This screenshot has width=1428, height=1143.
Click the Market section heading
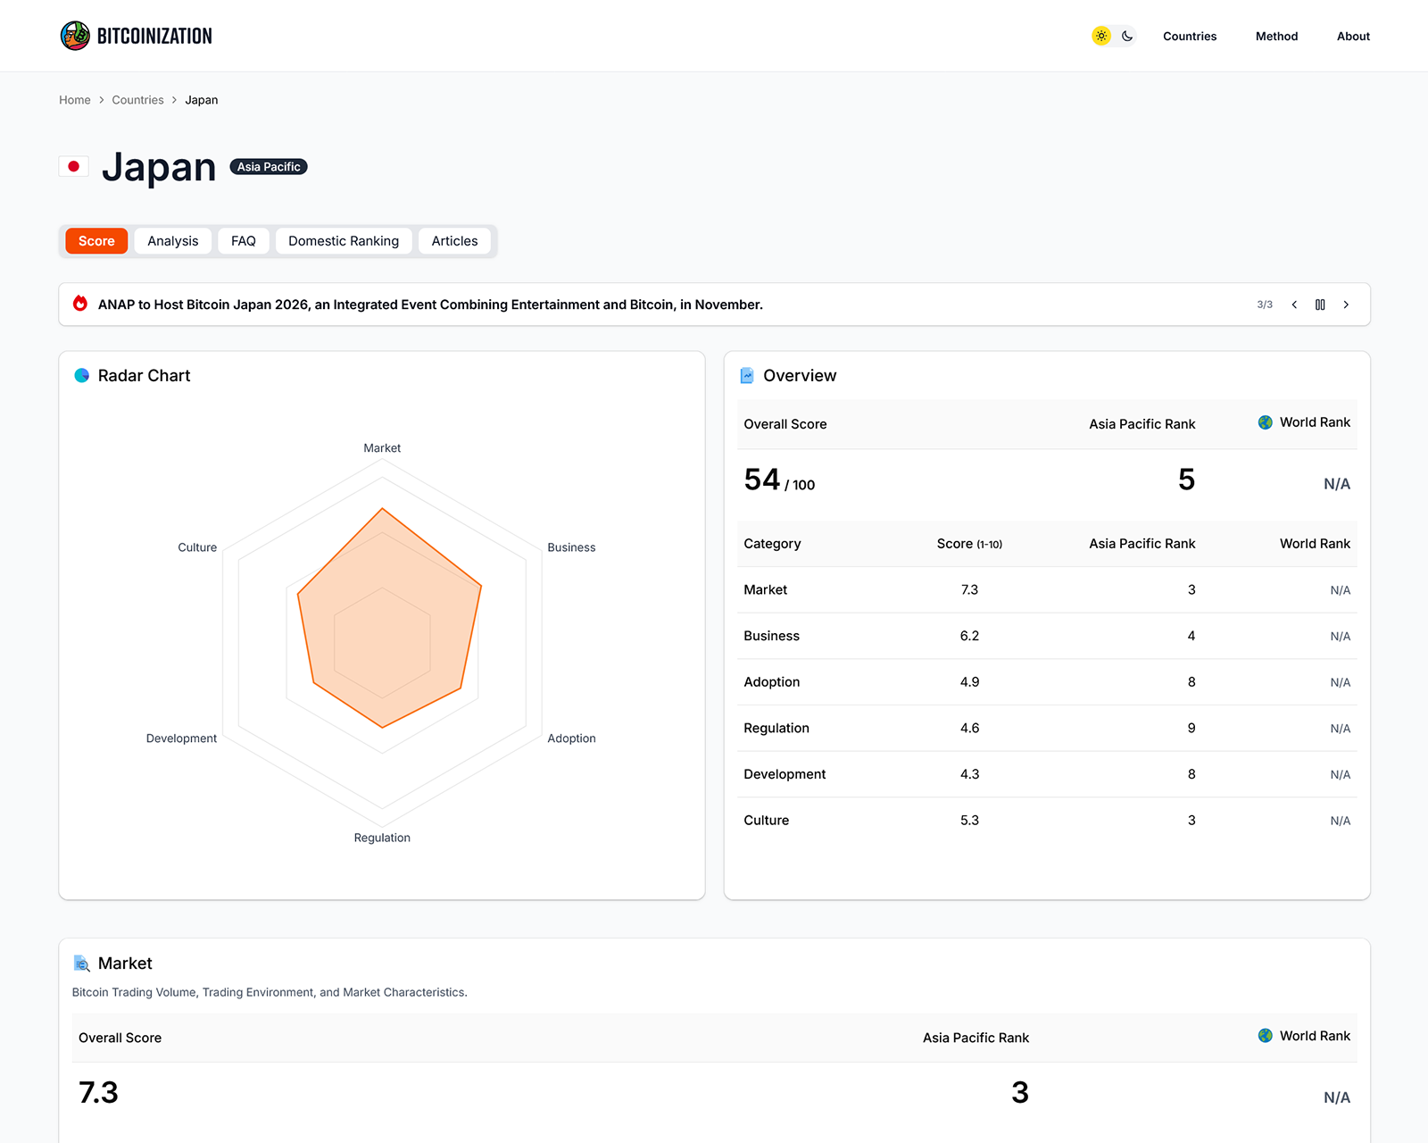[x=125, y=964]
